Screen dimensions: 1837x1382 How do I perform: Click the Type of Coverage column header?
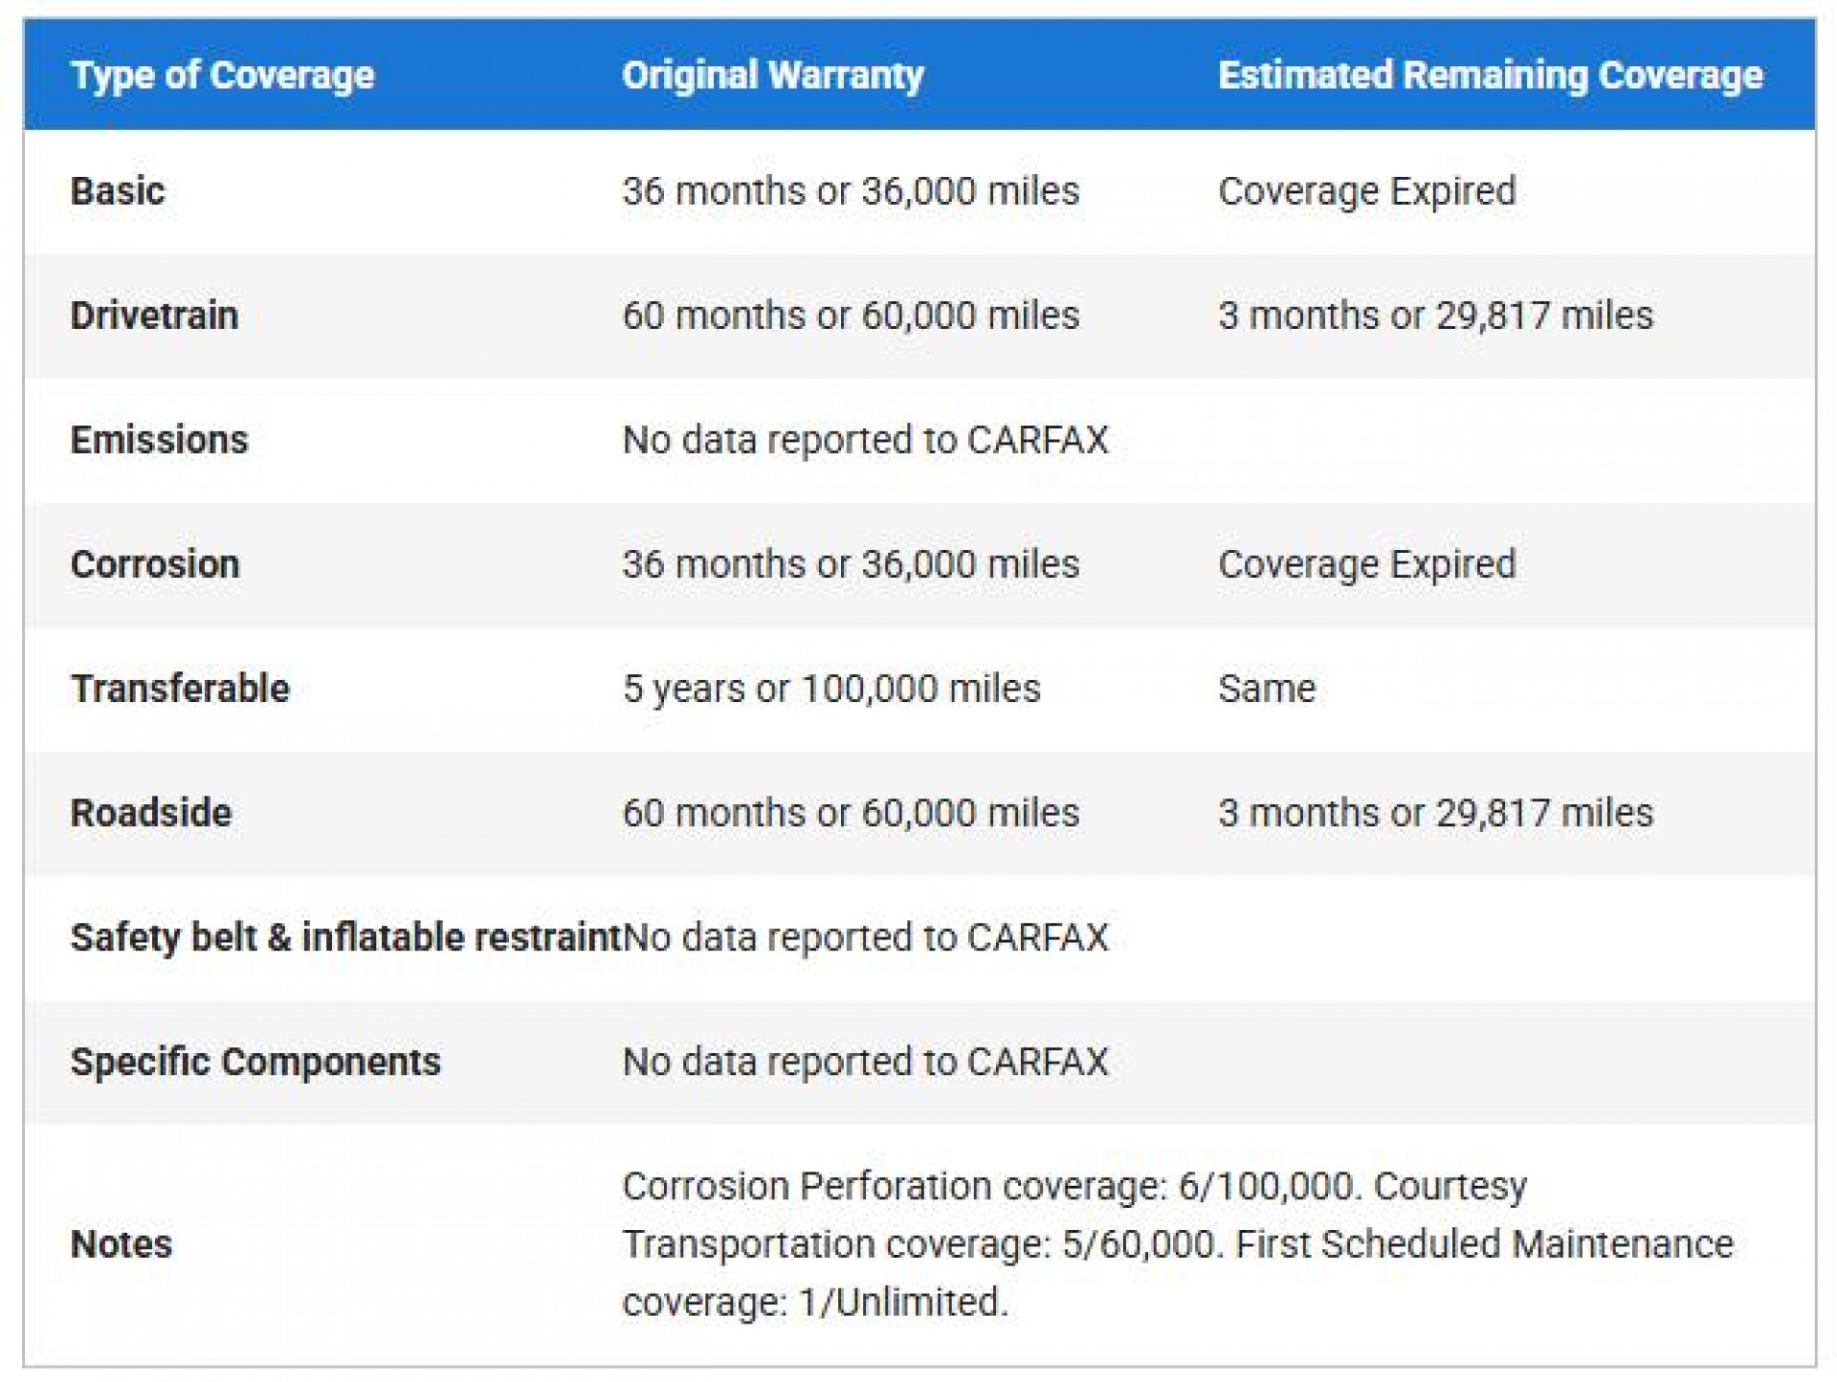(x=222, y=76)
